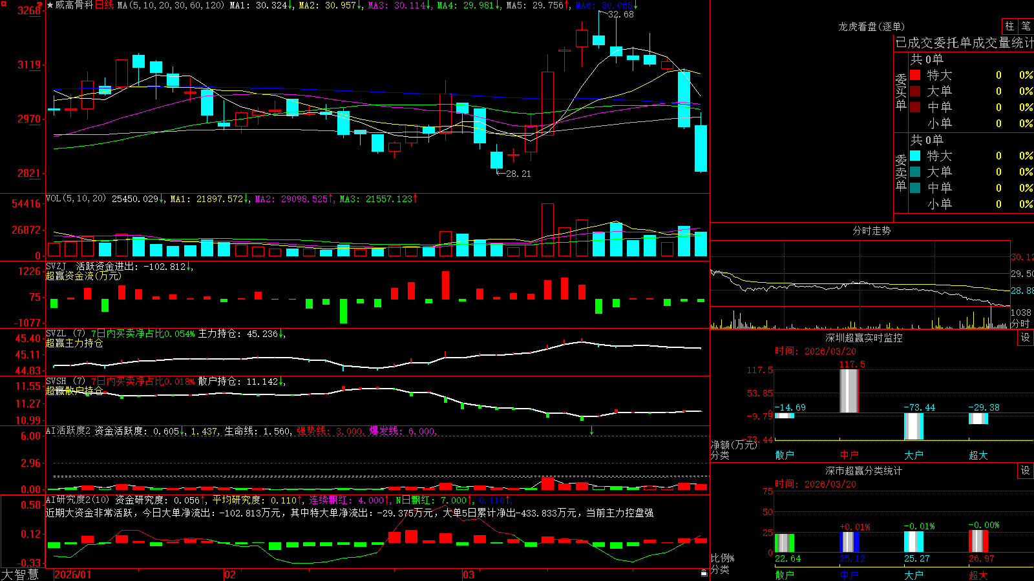Click the 日线 period label
Image resolution: width=1034 pixels, height=581 pixels.
click(x=104, y=5)
